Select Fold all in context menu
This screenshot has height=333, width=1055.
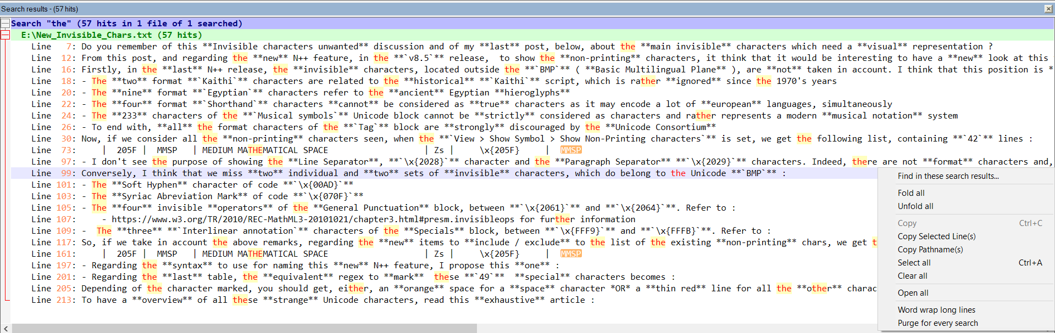(x=910, y=193)
